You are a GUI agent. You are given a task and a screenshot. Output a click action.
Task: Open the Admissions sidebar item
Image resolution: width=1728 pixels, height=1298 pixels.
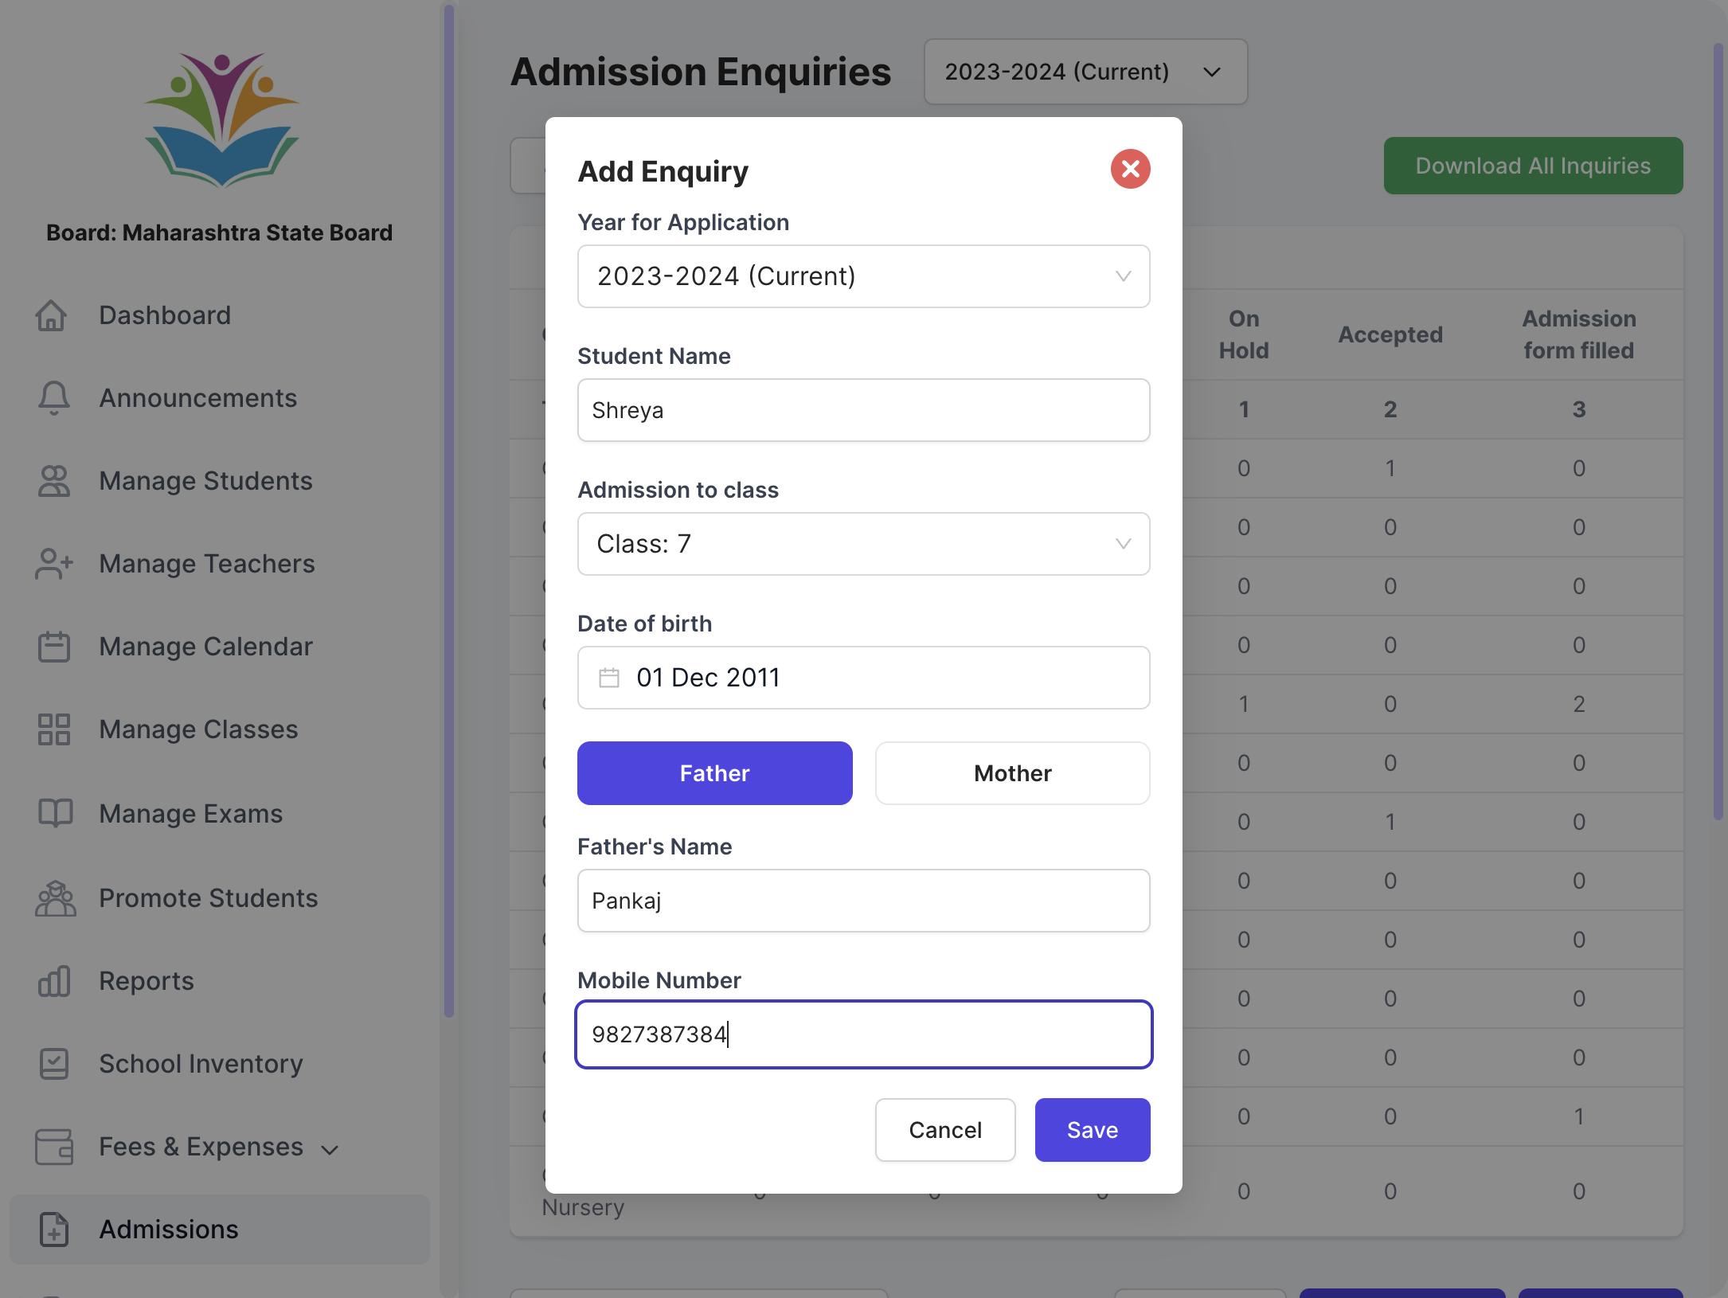point(220,1230)
